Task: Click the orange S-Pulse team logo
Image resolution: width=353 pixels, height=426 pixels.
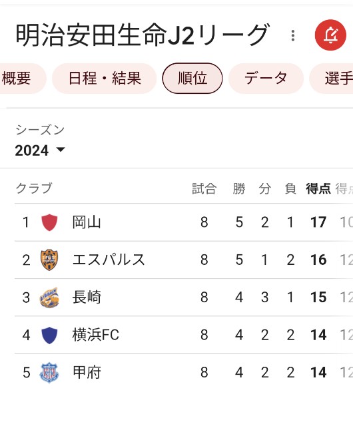Action: (49, 260)
